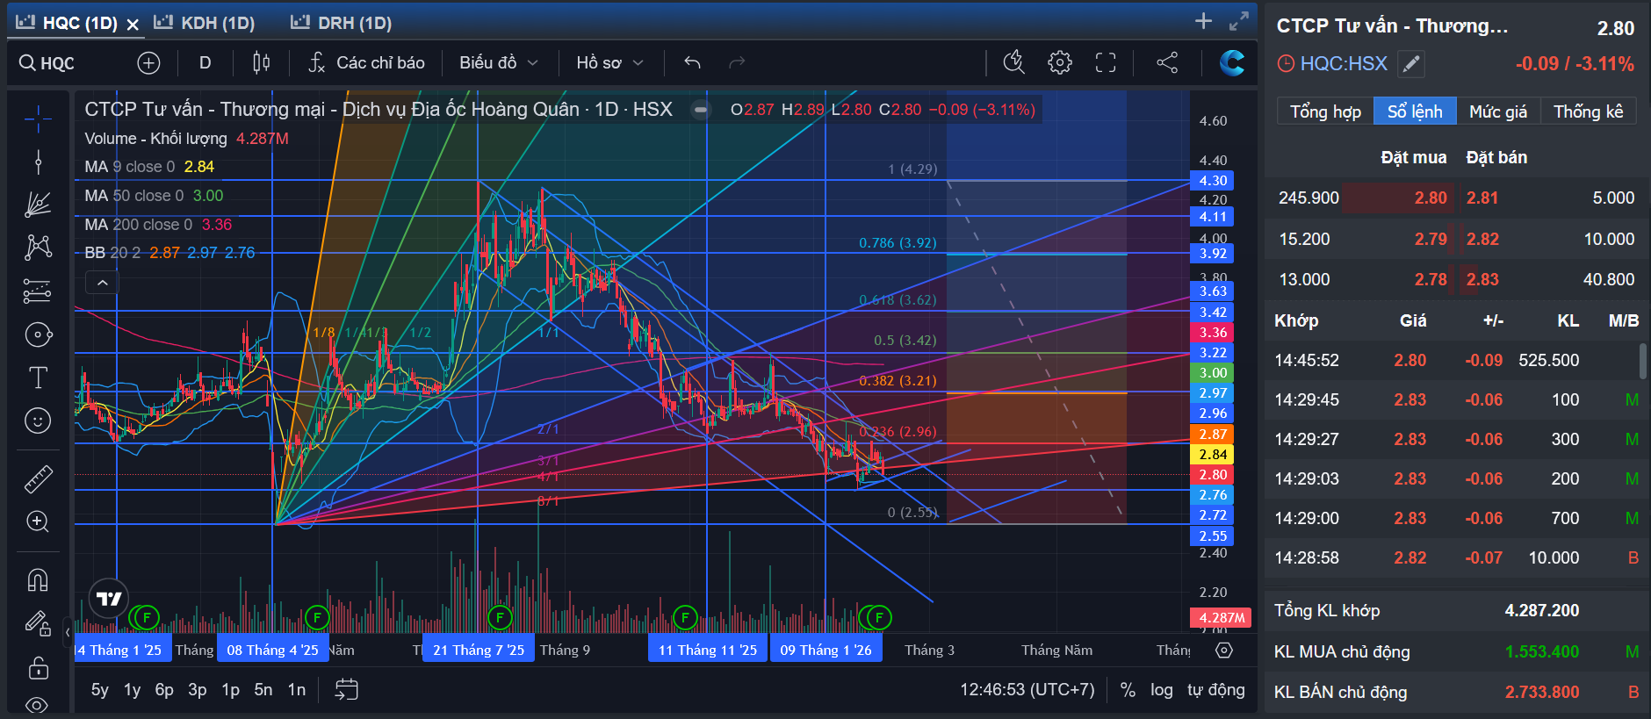
Task: Click the TradingView logo on chart
Action: 109,599
